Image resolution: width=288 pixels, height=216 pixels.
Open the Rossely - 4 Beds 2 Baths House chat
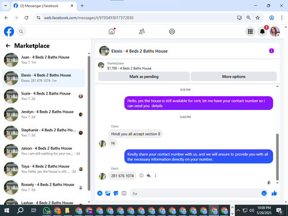44,187
